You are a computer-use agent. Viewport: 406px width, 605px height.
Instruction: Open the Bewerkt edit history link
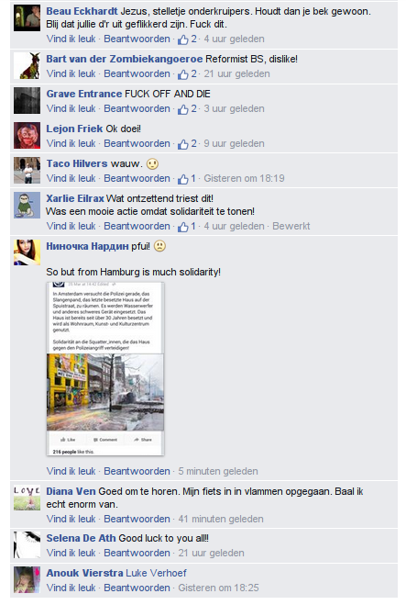coord(291,226)
